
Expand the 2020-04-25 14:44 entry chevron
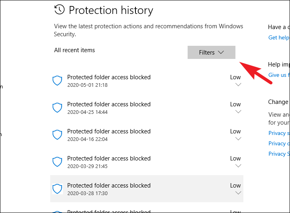tap(238, 112)
